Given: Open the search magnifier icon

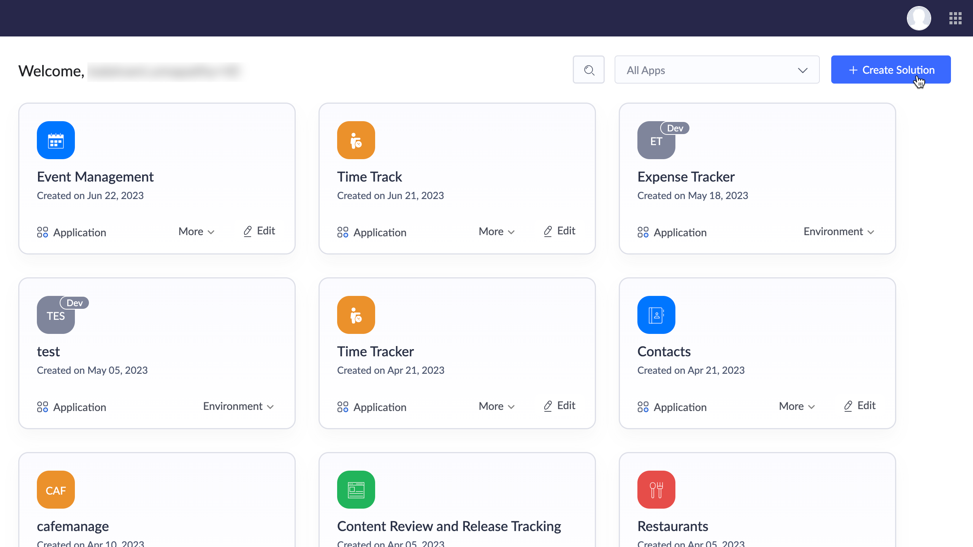Looking at the screenshot, I should pyautogui.click(x=589, y=70).
